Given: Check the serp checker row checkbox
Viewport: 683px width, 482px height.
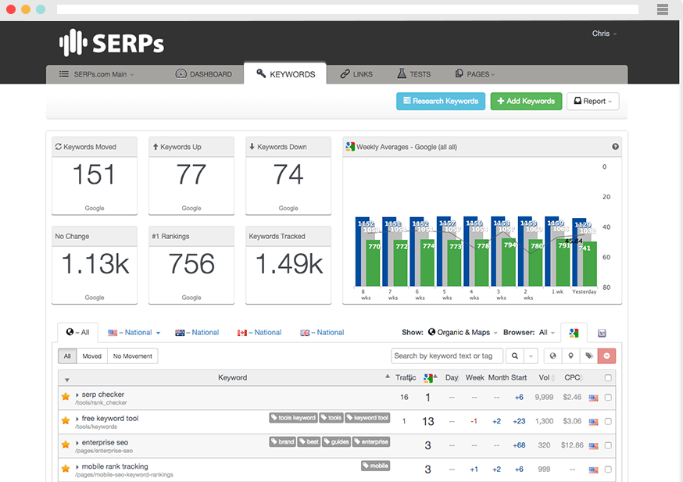Looking at the screenshot, I should [x=608, y=397].
